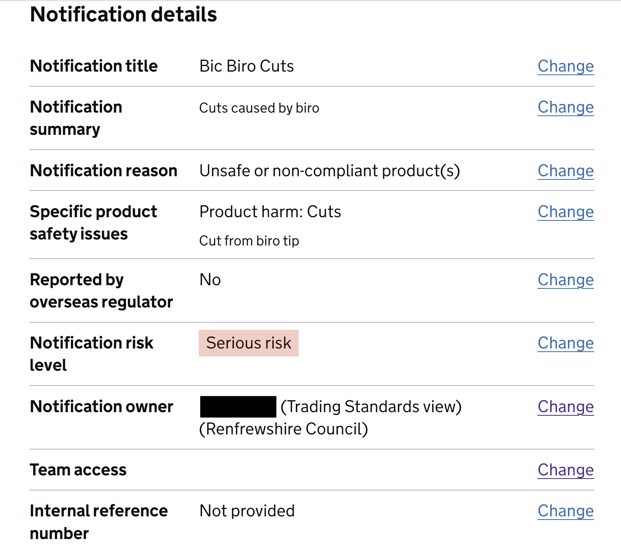Click the redacted notification owner name
The image size is (621, 549).
238,407
